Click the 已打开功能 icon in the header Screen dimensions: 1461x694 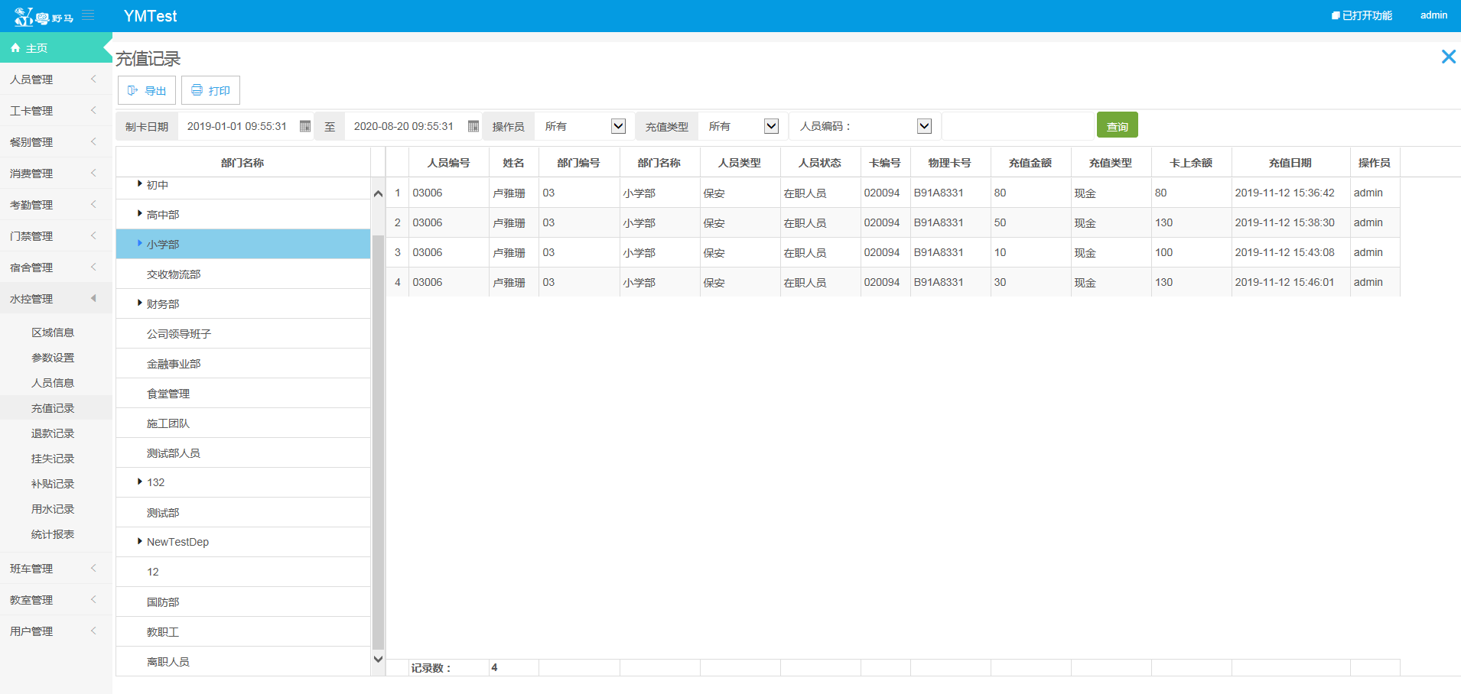[1336, 15]
